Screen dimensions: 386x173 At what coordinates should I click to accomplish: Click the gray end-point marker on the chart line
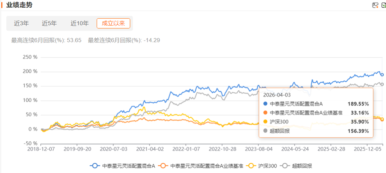click(x=382, y=84)
